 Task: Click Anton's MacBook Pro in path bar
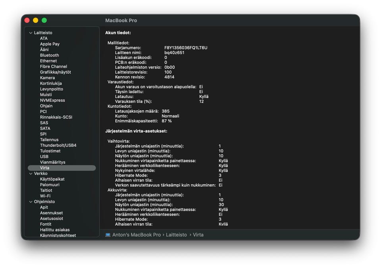coord(136,235)
